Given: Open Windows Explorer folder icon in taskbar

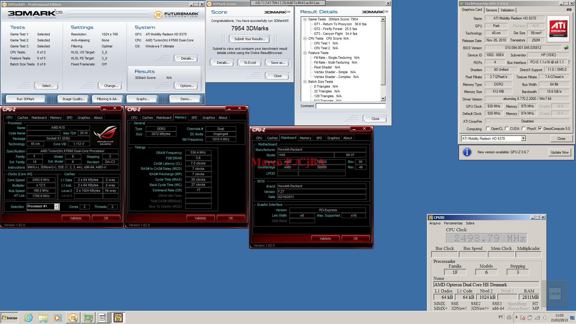Looking at the screenshot, I should pyautogui.click(x=43, y=318).
